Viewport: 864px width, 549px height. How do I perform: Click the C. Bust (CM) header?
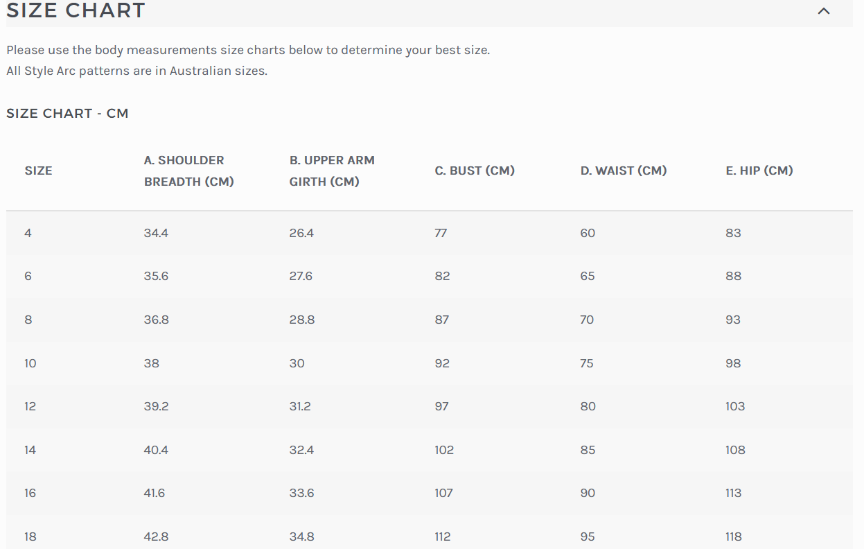click(475, 171)
